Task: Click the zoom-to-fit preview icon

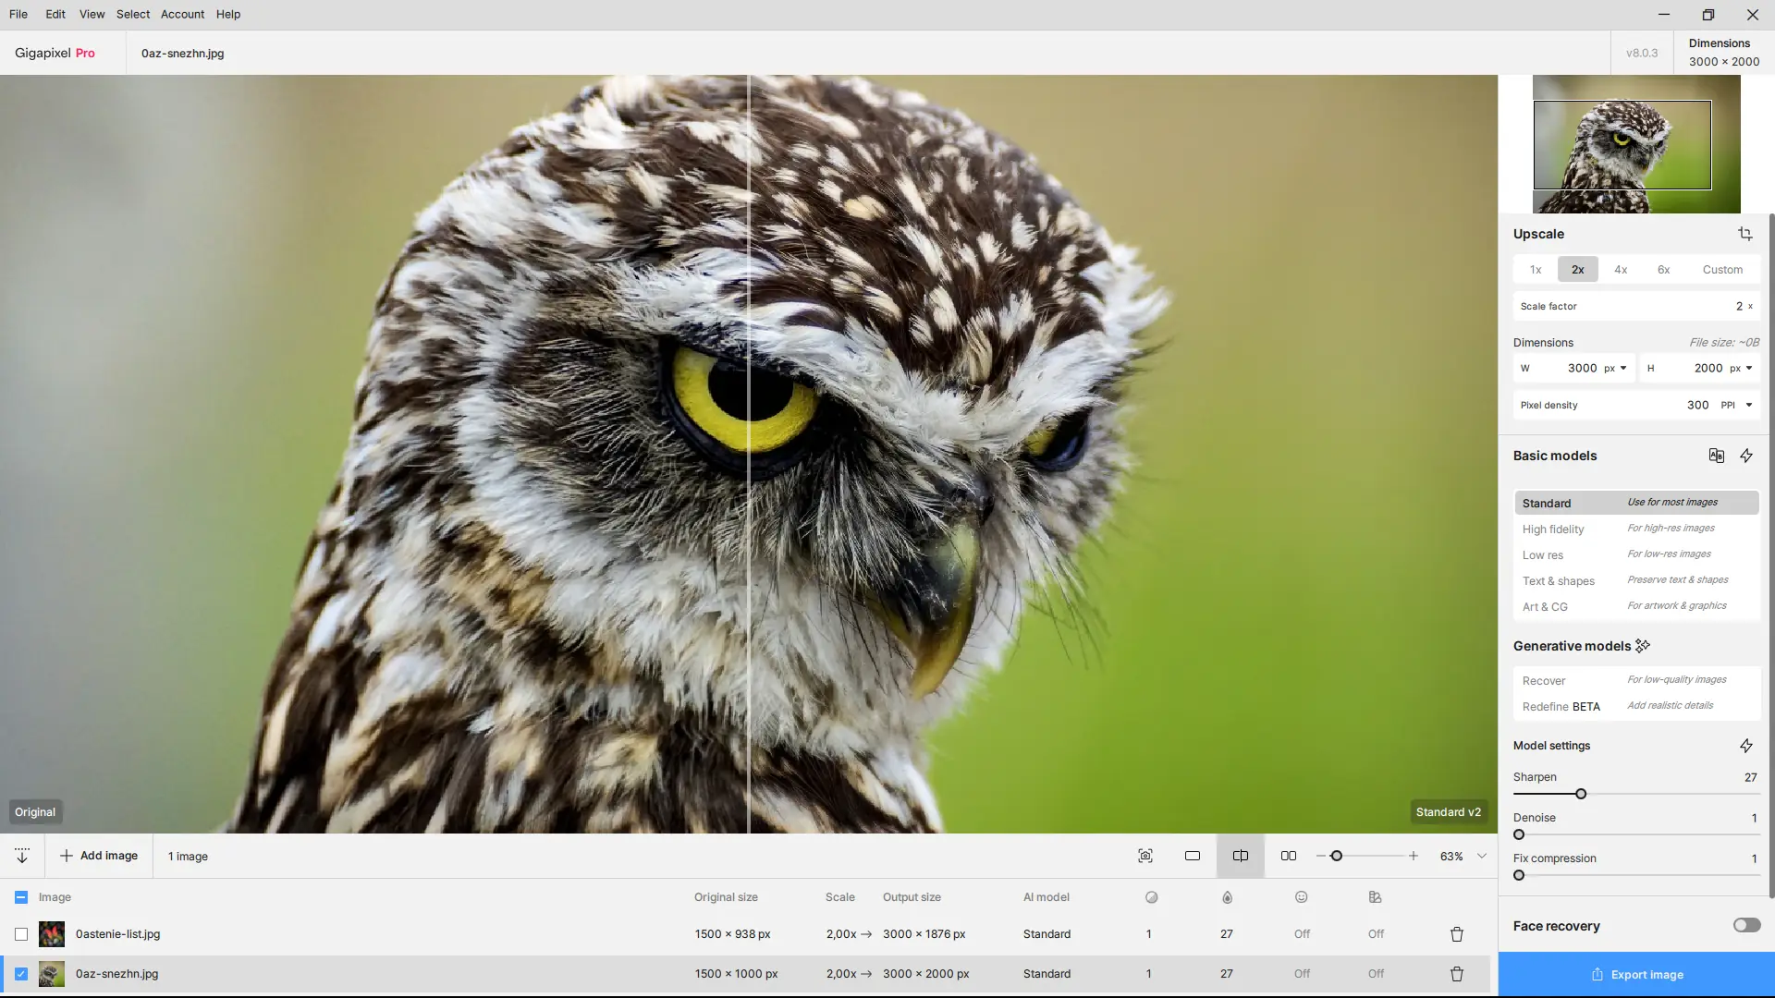Action: [x=1145, y=856]
